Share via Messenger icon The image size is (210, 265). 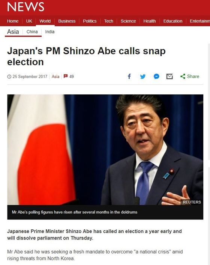point(156,76)
